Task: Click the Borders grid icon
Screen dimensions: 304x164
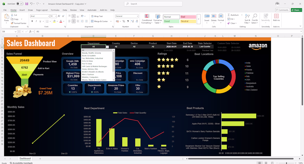Action: pos(47,21)
